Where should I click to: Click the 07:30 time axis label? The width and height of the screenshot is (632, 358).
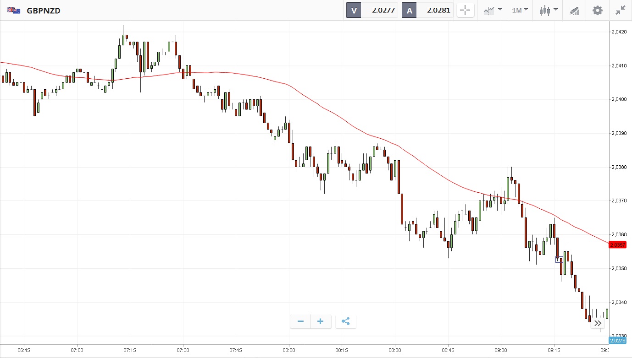[x=183, y=350]
